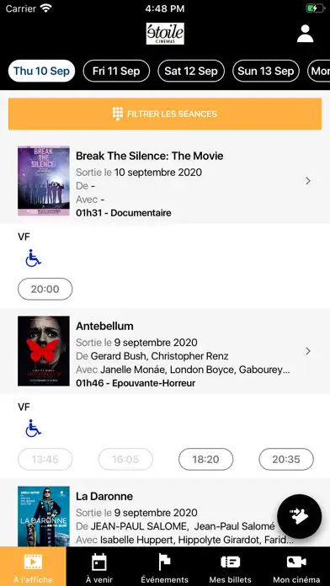Expand Break The Silence details chevron
330x586 pixels.
pyautogui.click(x=308, y=181)
